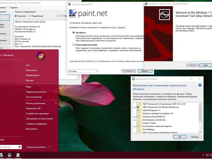Open the arrow next to Завершение работы
This screenshot has width=212, height=159.
(50, 147)
